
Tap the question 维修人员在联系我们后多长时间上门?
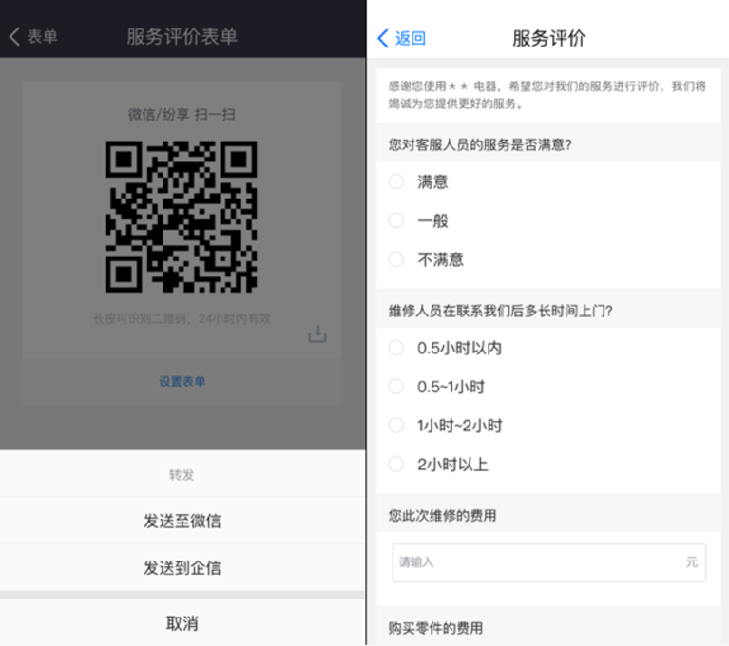pos(501,311)
